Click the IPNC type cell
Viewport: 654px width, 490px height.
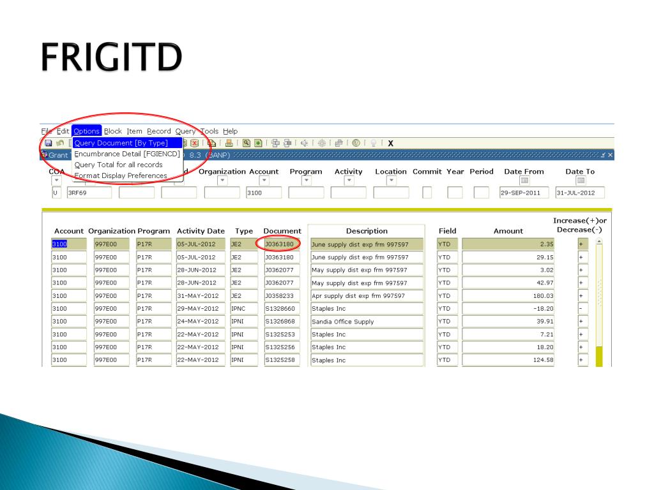pos(244,308)
